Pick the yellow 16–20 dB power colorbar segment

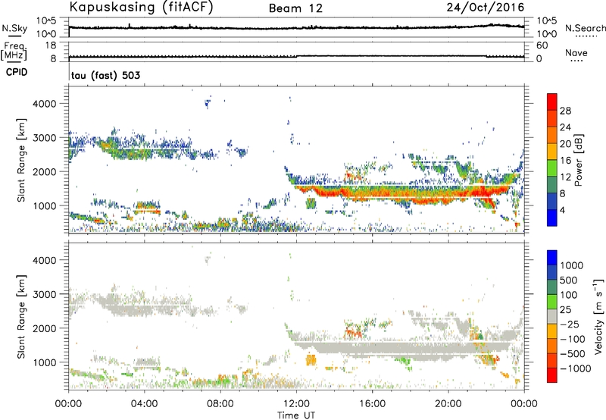coord(552,151)
